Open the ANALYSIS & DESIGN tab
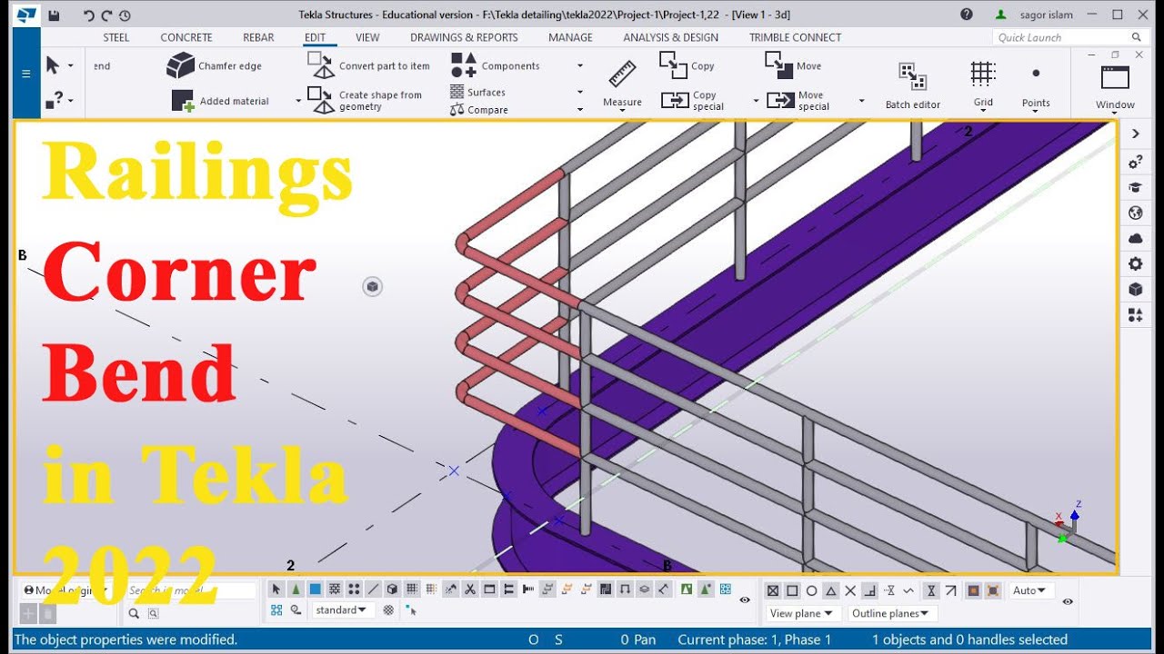1164x654 pixels. 670,37
